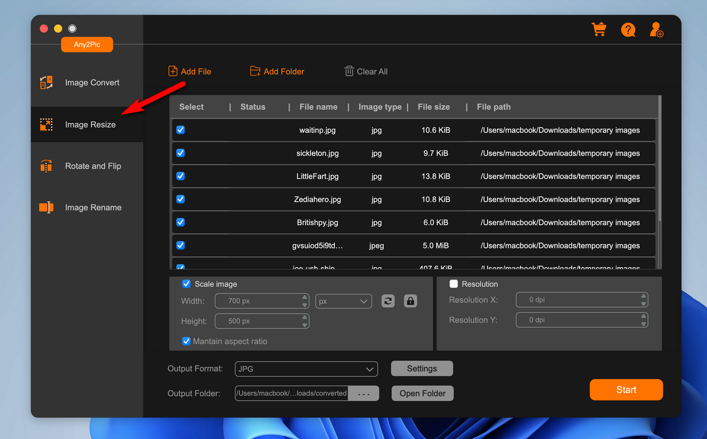Click the lock aspect icon beside dimensions
Image resolution: width=707 pixels, height=439 pixels.
pyautogui.click(x=410, y=301)
